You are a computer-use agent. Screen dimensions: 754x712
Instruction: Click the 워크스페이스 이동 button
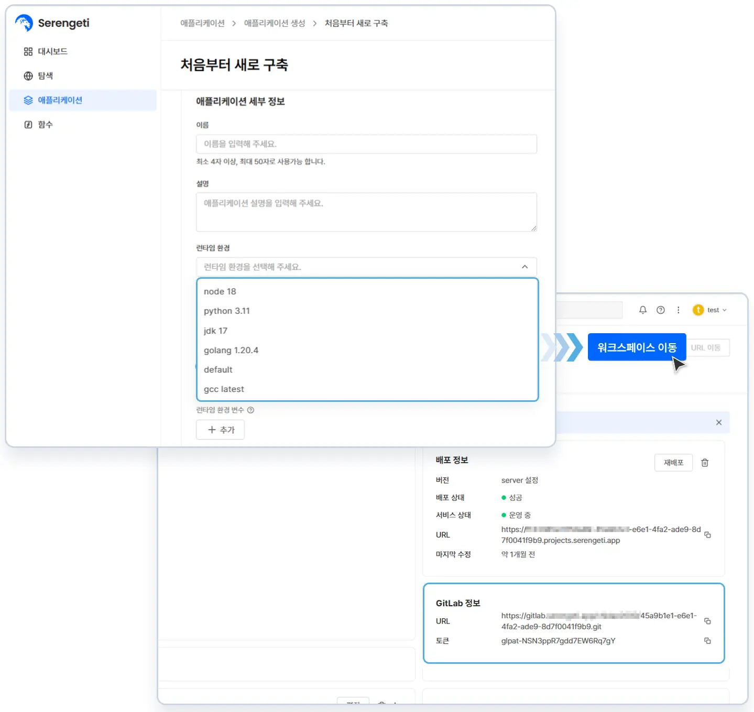pyautogui.click(x=637, y=347)
